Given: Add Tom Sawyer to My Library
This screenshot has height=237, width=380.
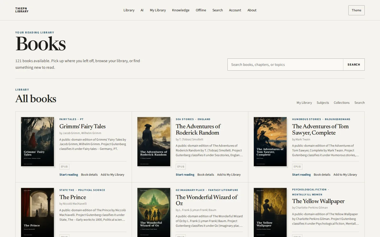Looking at the screenshot, I should (345, 175).
